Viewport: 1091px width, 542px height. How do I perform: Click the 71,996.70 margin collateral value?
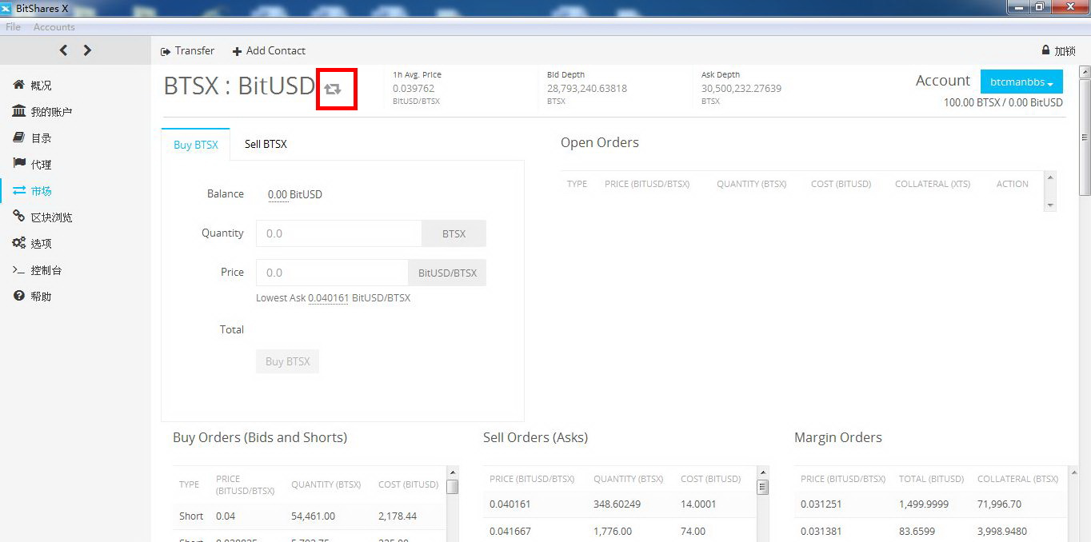tap(999, 504)
